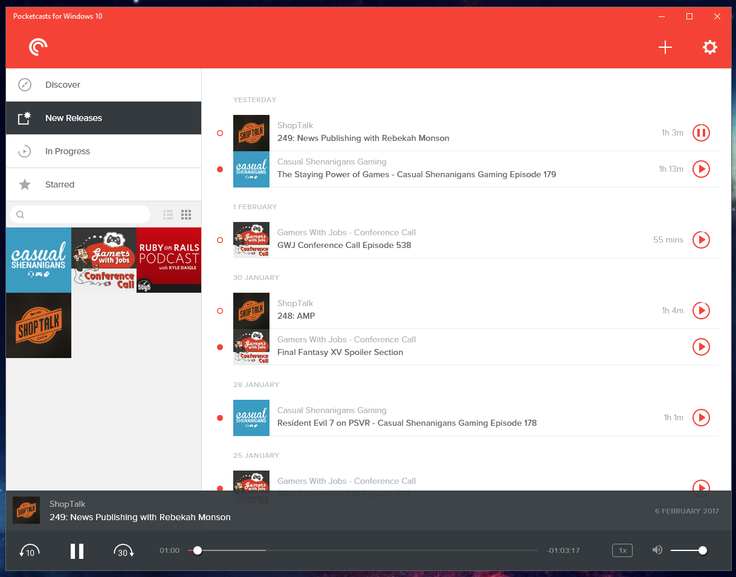Play Final Fantasy XV Spoiler Section episode
This screenshot has width=736, height=577.
[x=701, y=347]
